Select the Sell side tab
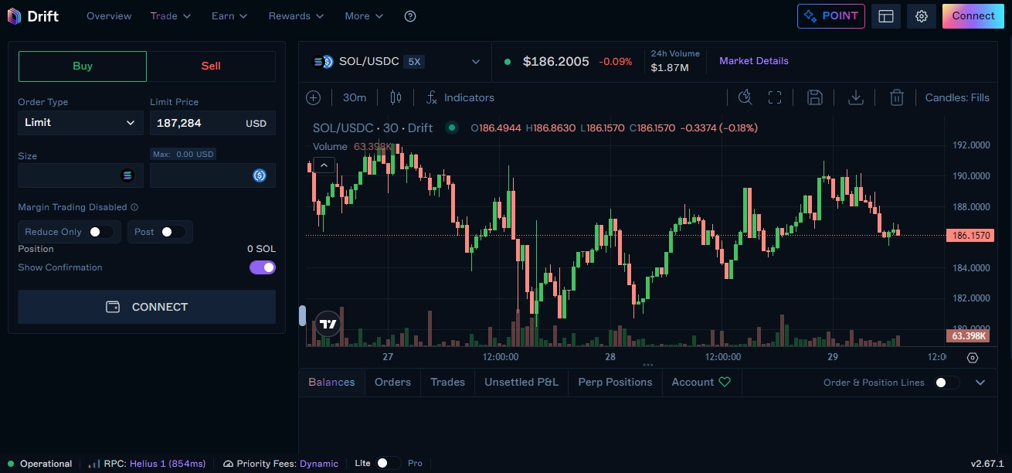 coord(211,66)
